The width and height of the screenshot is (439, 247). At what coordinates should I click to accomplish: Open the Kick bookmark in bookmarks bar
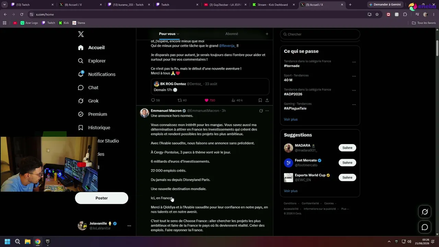pos(64,23)
